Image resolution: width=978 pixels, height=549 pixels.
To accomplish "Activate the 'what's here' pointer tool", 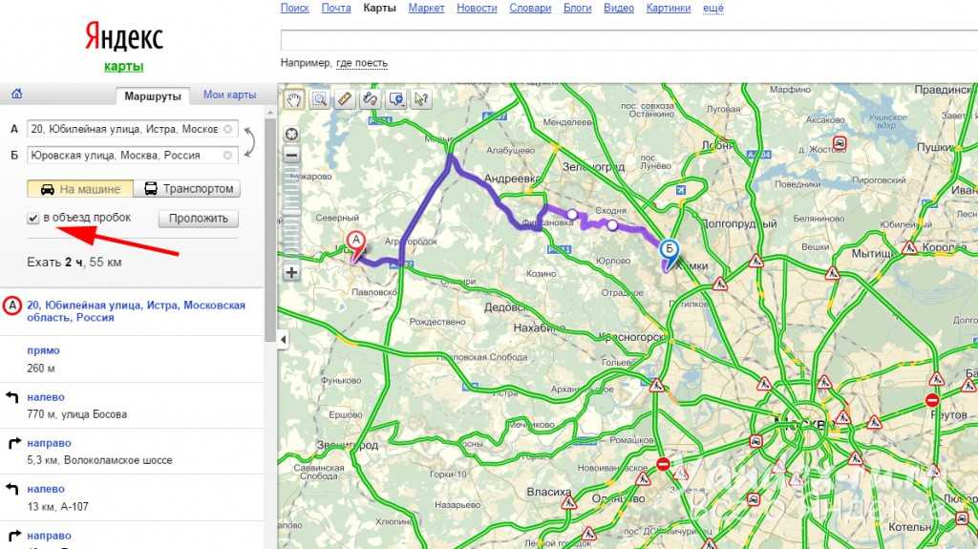I will tap(421, 99).
